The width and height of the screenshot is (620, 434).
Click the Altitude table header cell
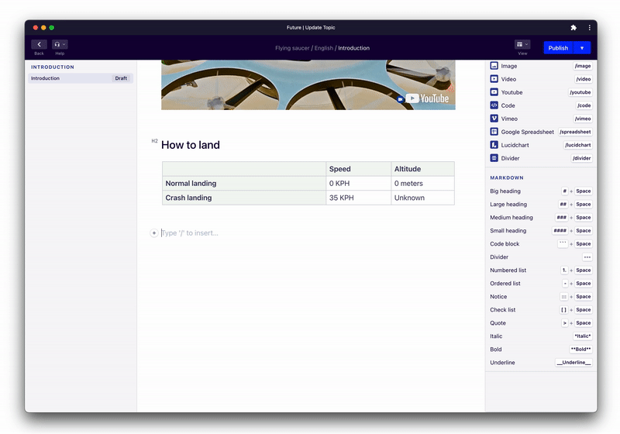tap(422, 169)
